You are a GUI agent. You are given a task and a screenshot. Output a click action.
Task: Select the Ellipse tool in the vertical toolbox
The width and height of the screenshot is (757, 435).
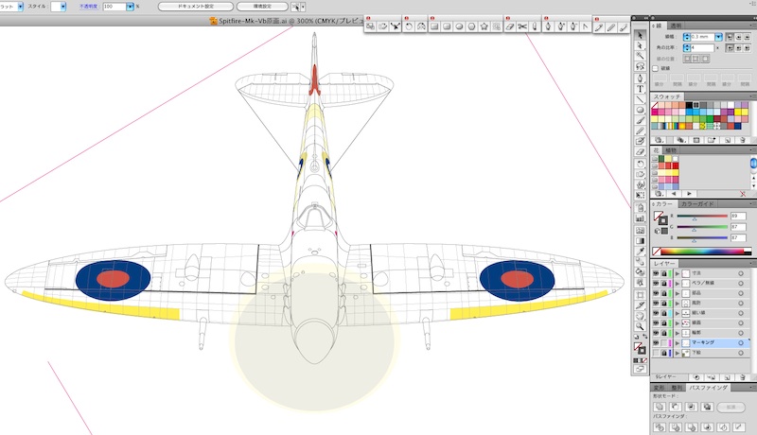pos(641,110)
